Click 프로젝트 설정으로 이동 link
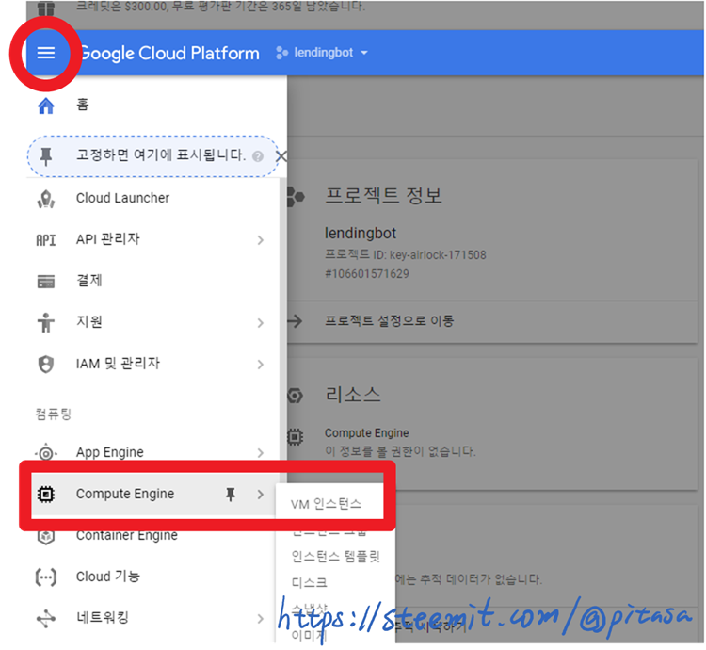 pos(390,321)
